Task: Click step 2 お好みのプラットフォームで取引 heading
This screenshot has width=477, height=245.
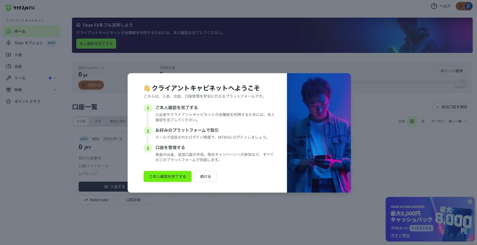Action: click(x=187, y=130)
